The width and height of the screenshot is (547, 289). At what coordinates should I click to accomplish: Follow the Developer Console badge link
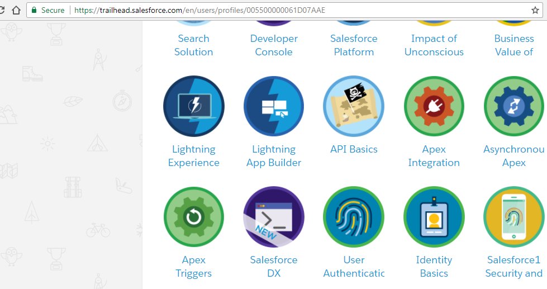pyautogui.click(x=274, y=45)
